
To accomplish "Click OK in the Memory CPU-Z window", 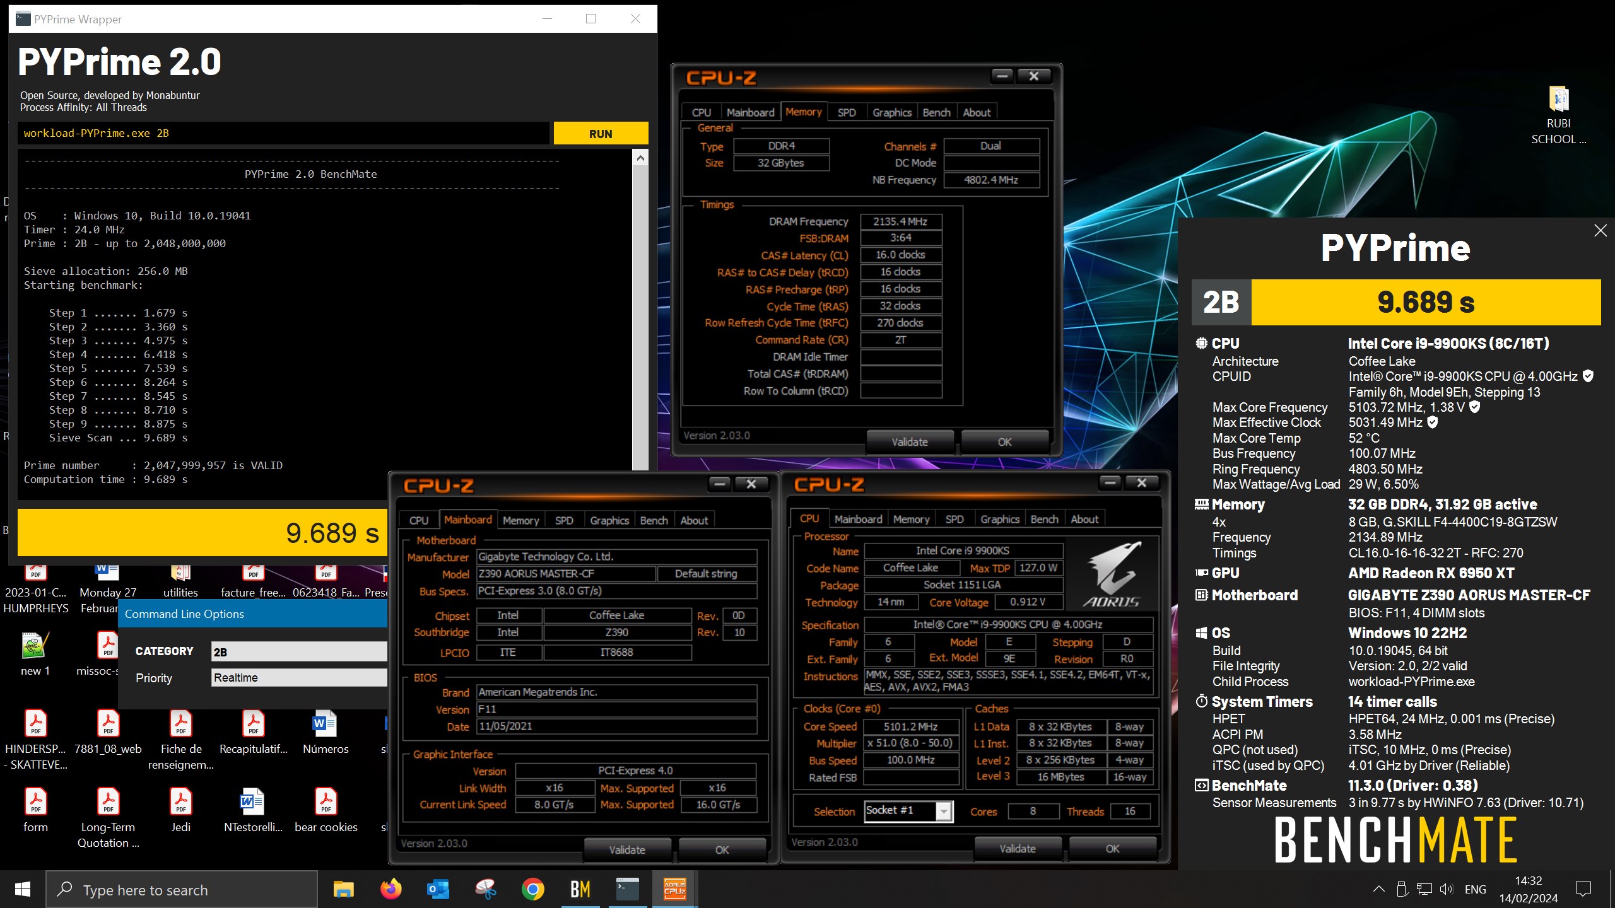I will [x=1004, y=442].
